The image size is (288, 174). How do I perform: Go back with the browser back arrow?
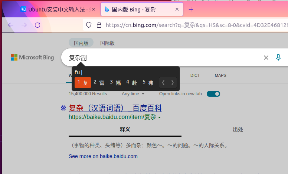(11, 25)
